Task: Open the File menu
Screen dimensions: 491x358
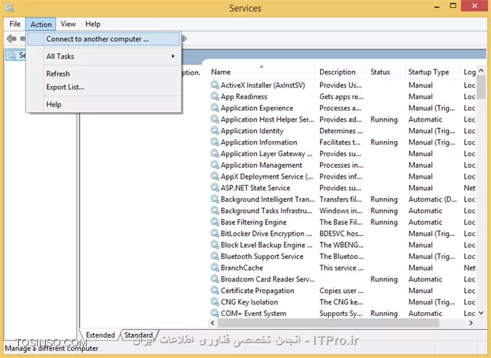Action: (x=14, y=24)
